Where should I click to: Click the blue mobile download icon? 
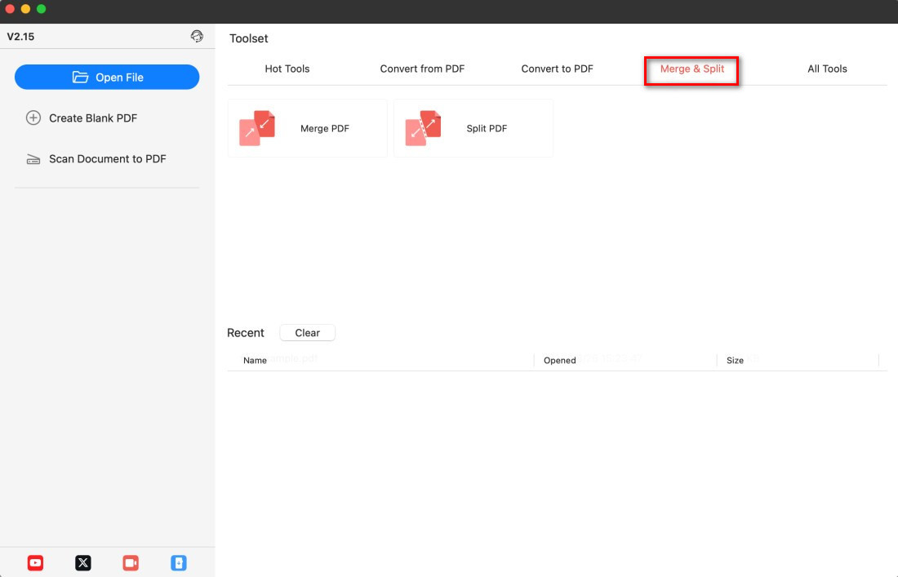tap(179, 562)
